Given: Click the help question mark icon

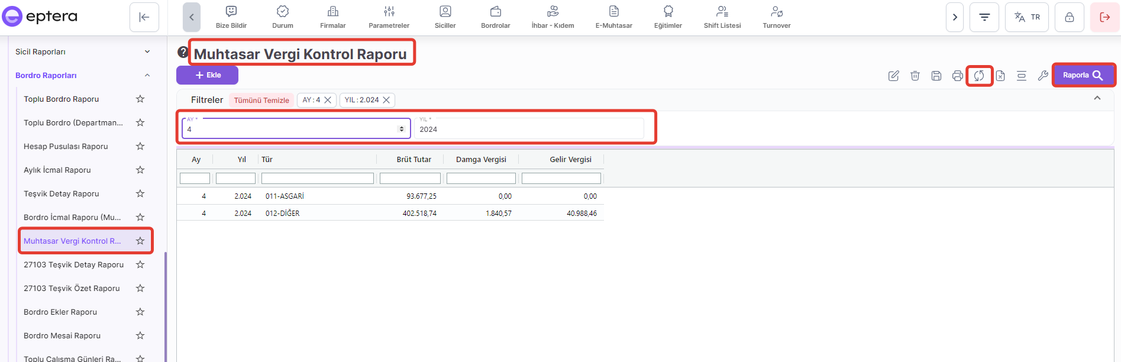Looking at the screenshot, I should pos(183,53).
